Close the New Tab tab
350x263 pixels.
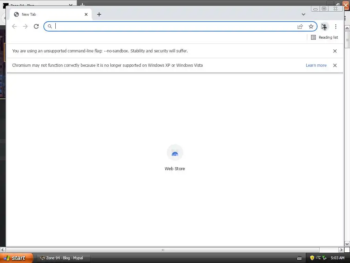[86, 14]
